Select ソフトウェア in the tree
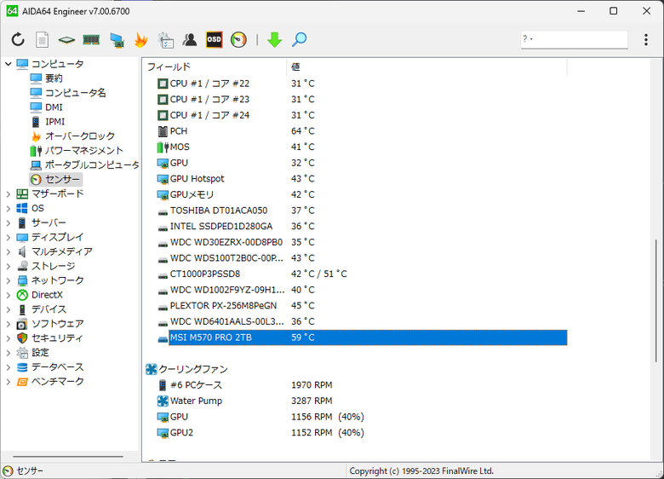664x479 pixels. coord(58,324)
